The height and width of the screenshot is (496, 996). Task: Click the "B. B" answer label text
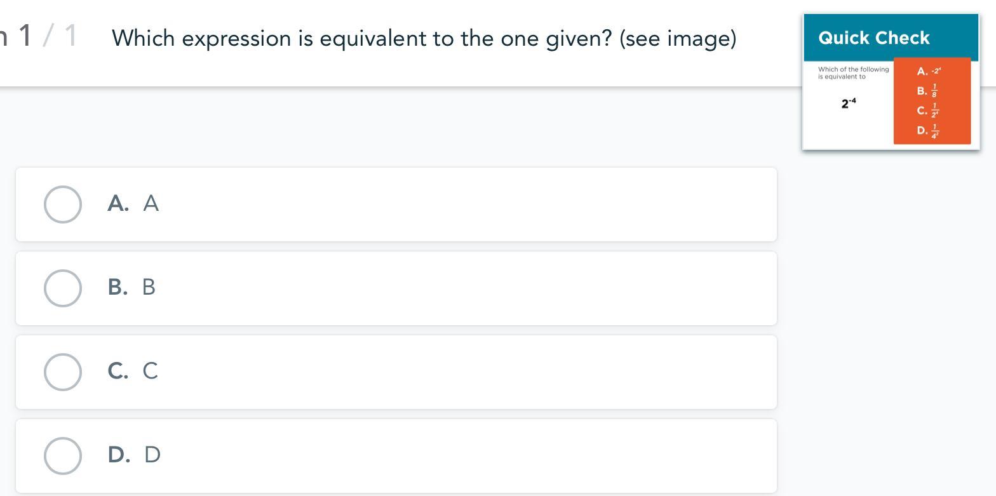131,287
